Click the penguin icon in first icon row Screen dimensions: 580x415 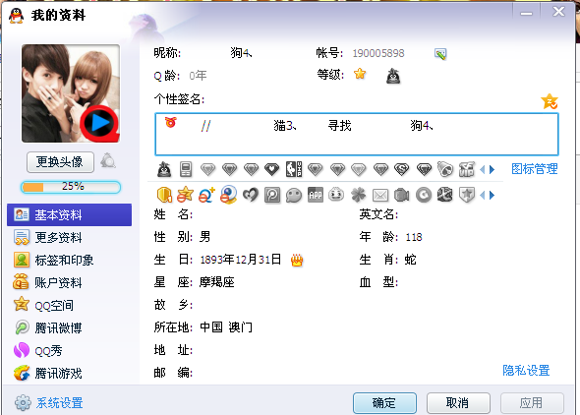[x=164, y=170]
